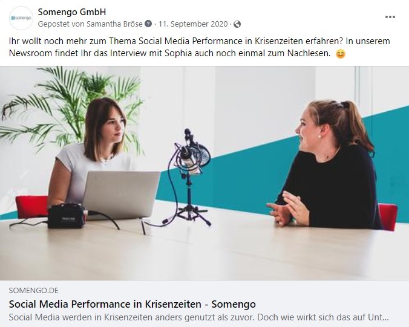Open Samantha Bröse's profile link
Screen dimensions: 409x327
coord(114,24)
